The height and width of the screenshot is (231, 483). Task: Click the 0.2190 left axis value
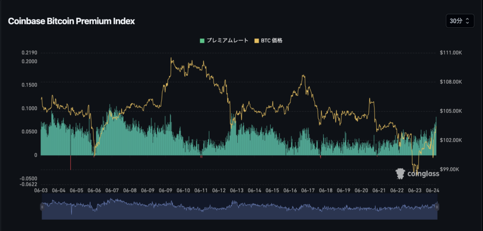tap(30, 53)
